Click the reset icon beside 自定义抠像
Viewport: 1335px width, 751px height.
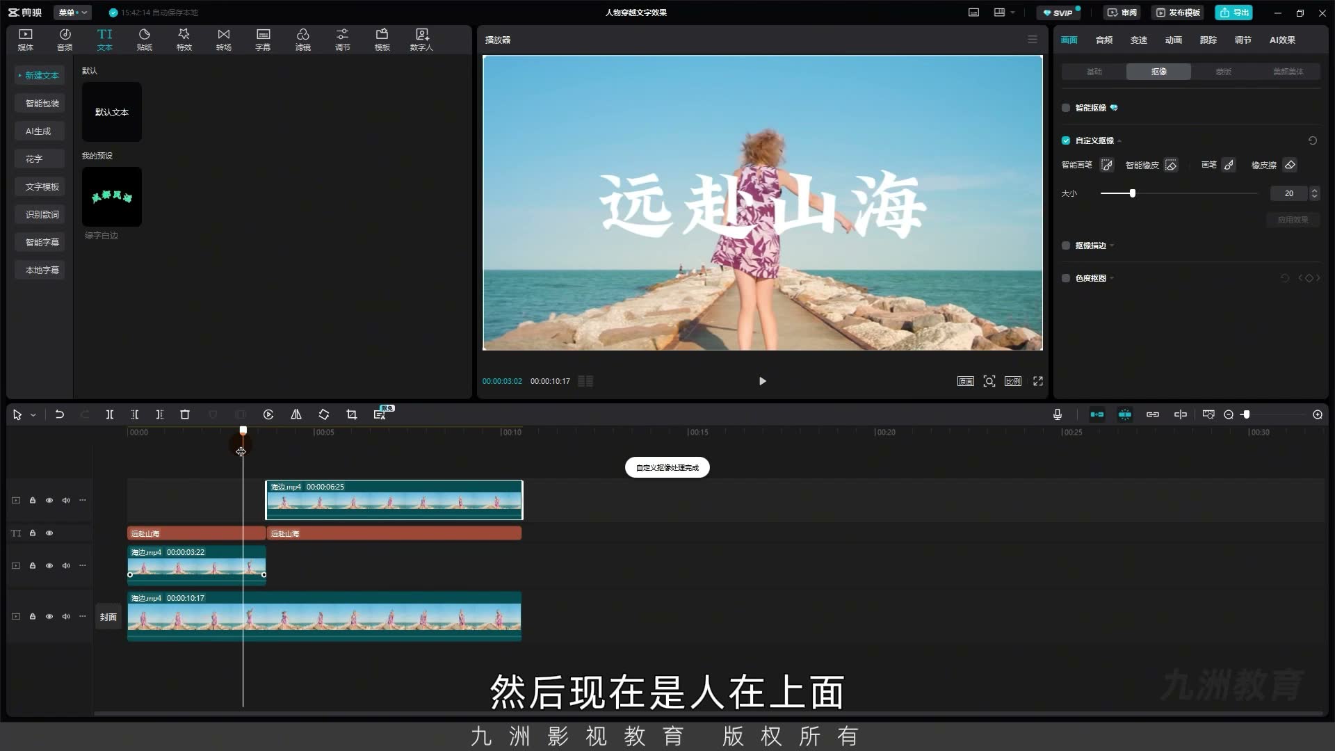(1313, 140)
